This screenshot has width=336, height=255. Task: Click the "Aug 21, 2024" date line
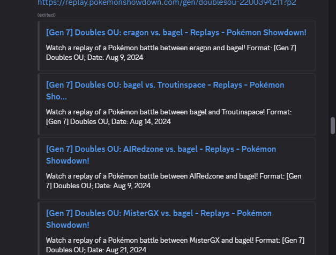pos(96,250)
